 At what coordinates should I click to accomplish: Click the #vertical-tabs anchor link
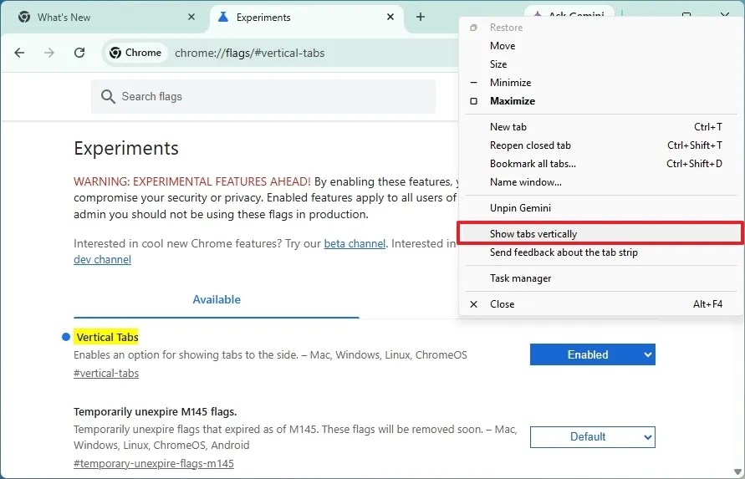[106, 374]
